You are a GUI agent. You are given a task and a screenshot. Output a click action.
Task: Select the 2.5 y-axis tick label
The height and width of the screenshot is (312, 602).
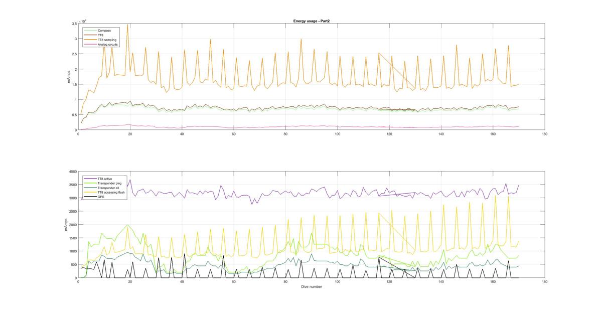pyautogui.click(x=74, y=54)
